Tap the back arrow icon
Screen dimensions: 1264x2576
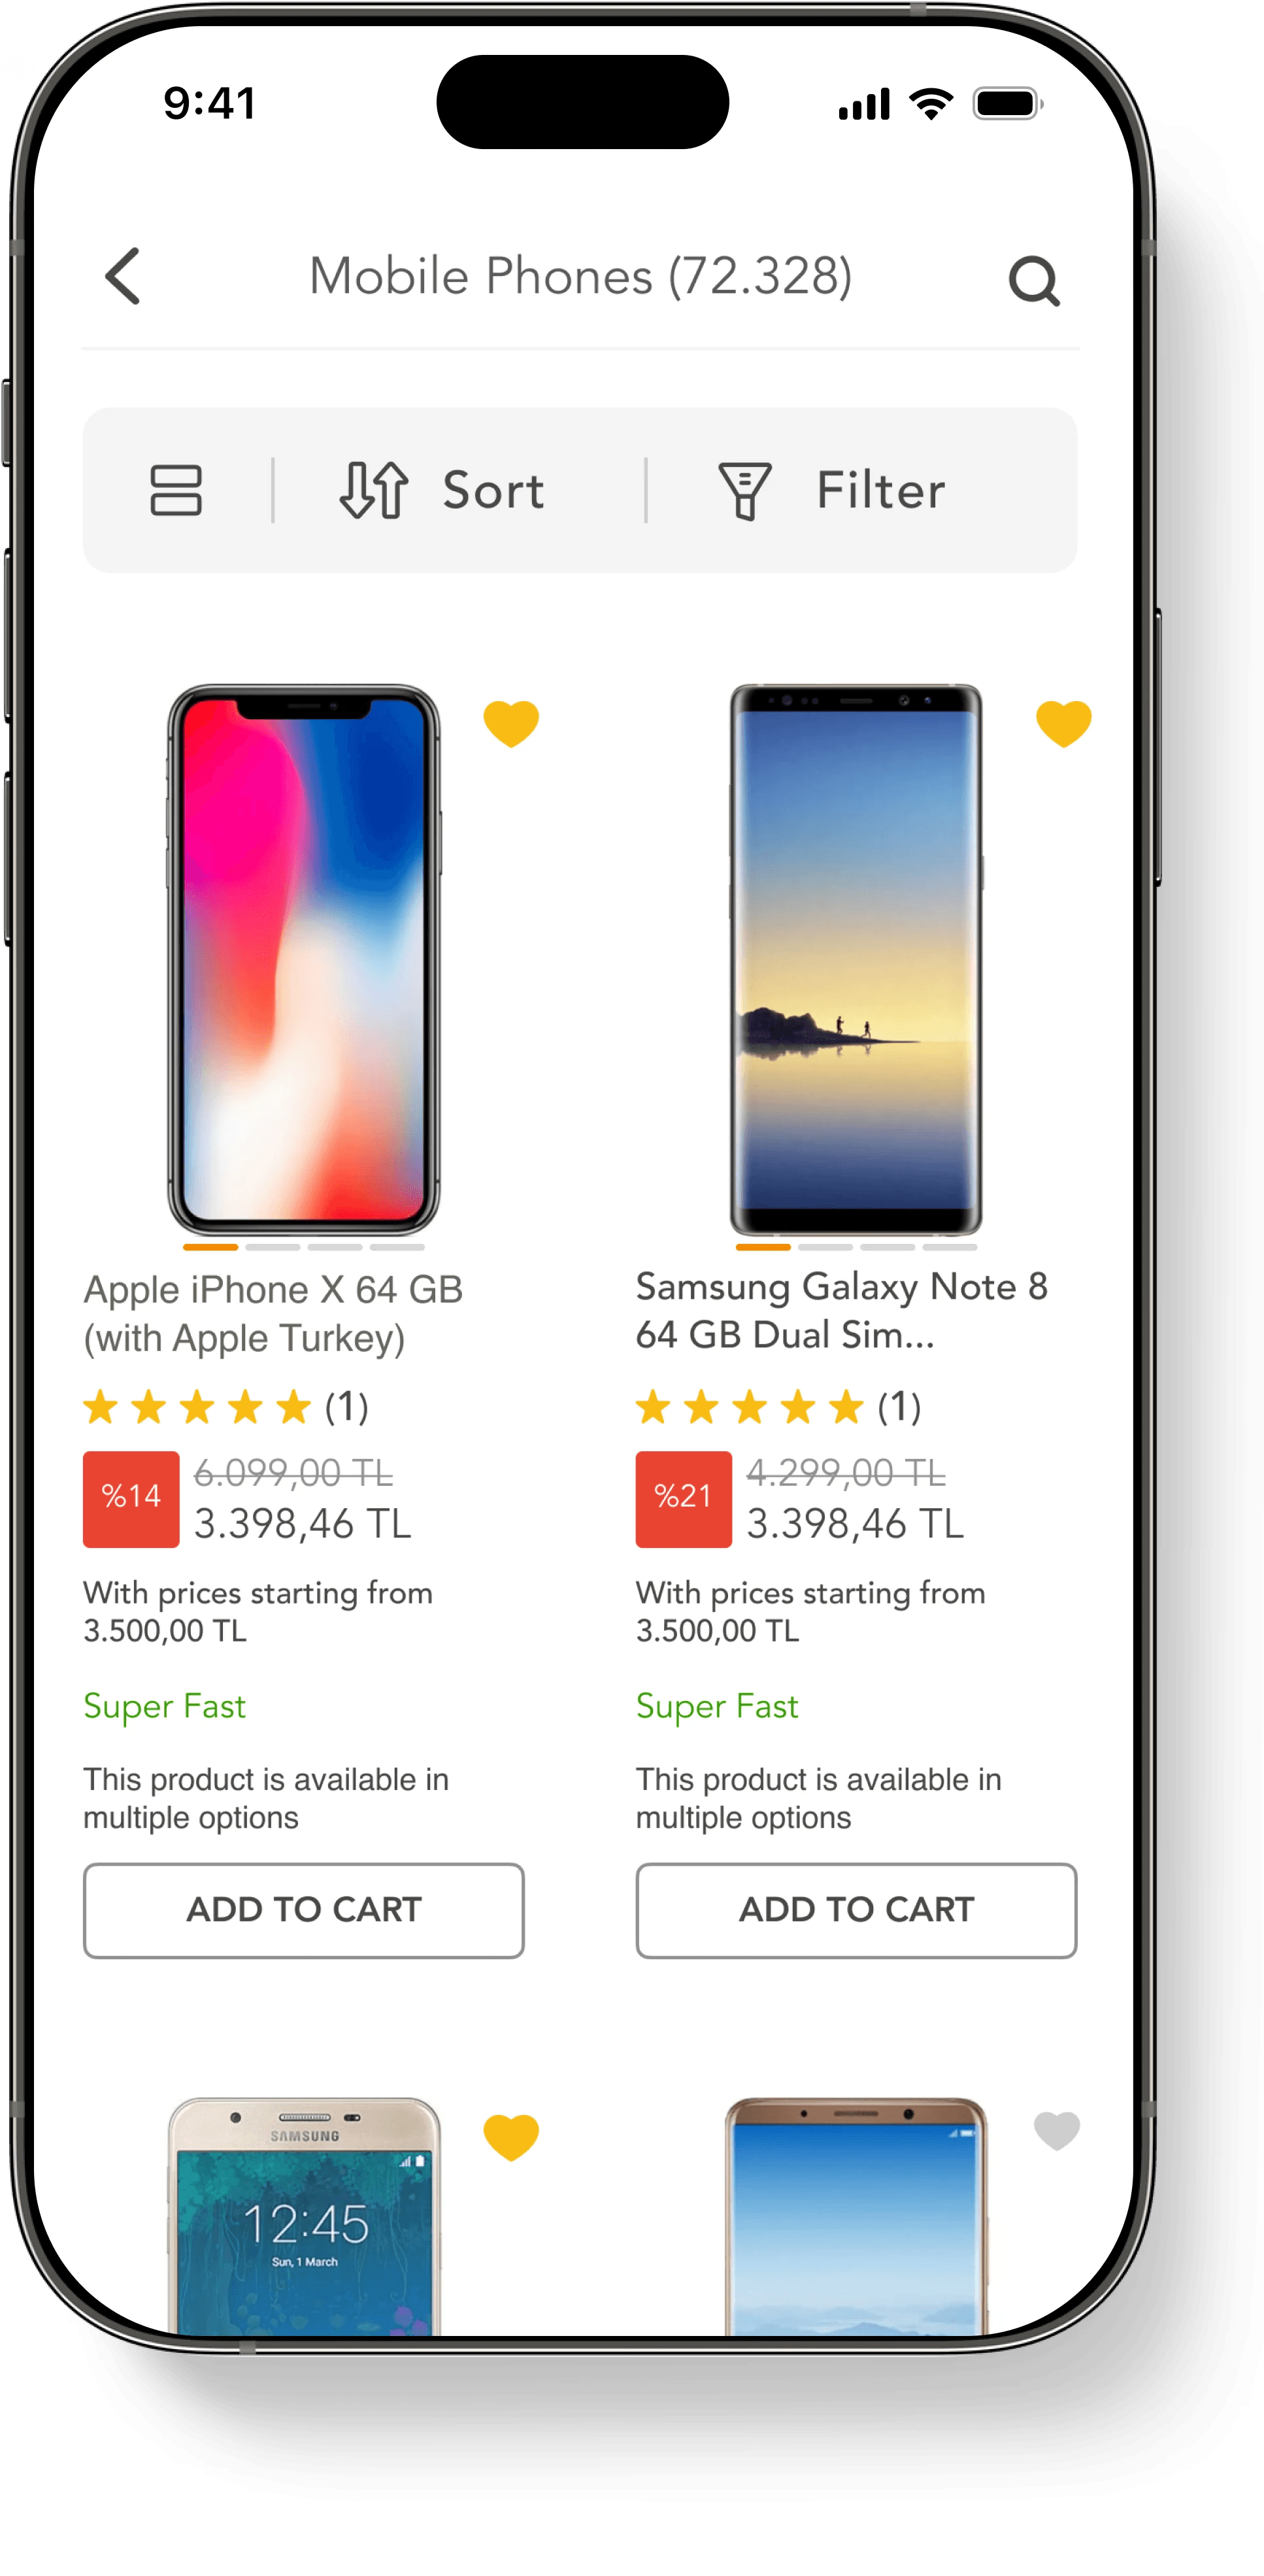(123, 276)
